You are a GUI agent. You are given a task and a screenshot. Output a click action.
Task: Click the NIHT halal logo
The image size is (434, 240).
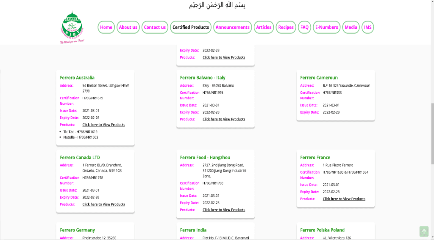click(x=72, y=27)
